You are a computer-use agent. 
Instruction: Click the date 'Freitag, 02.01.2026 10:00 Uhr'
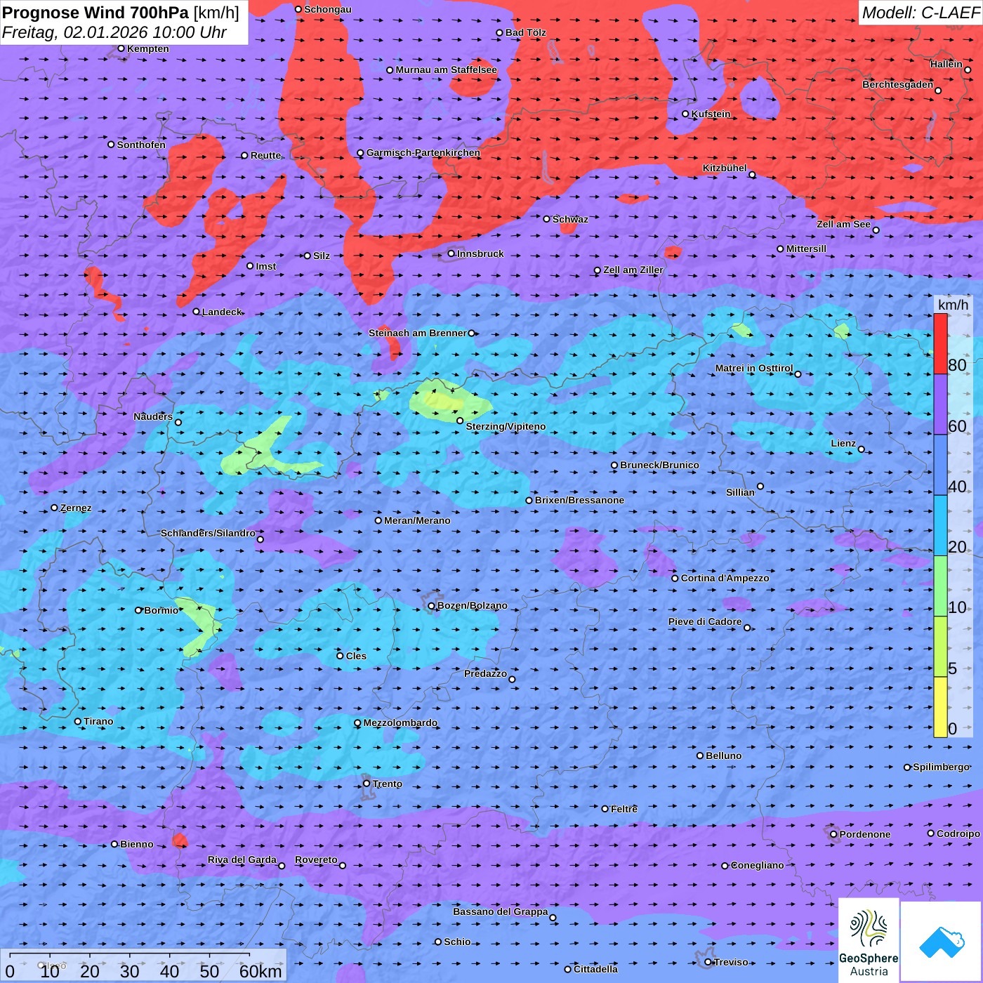(x=114, y=32)
